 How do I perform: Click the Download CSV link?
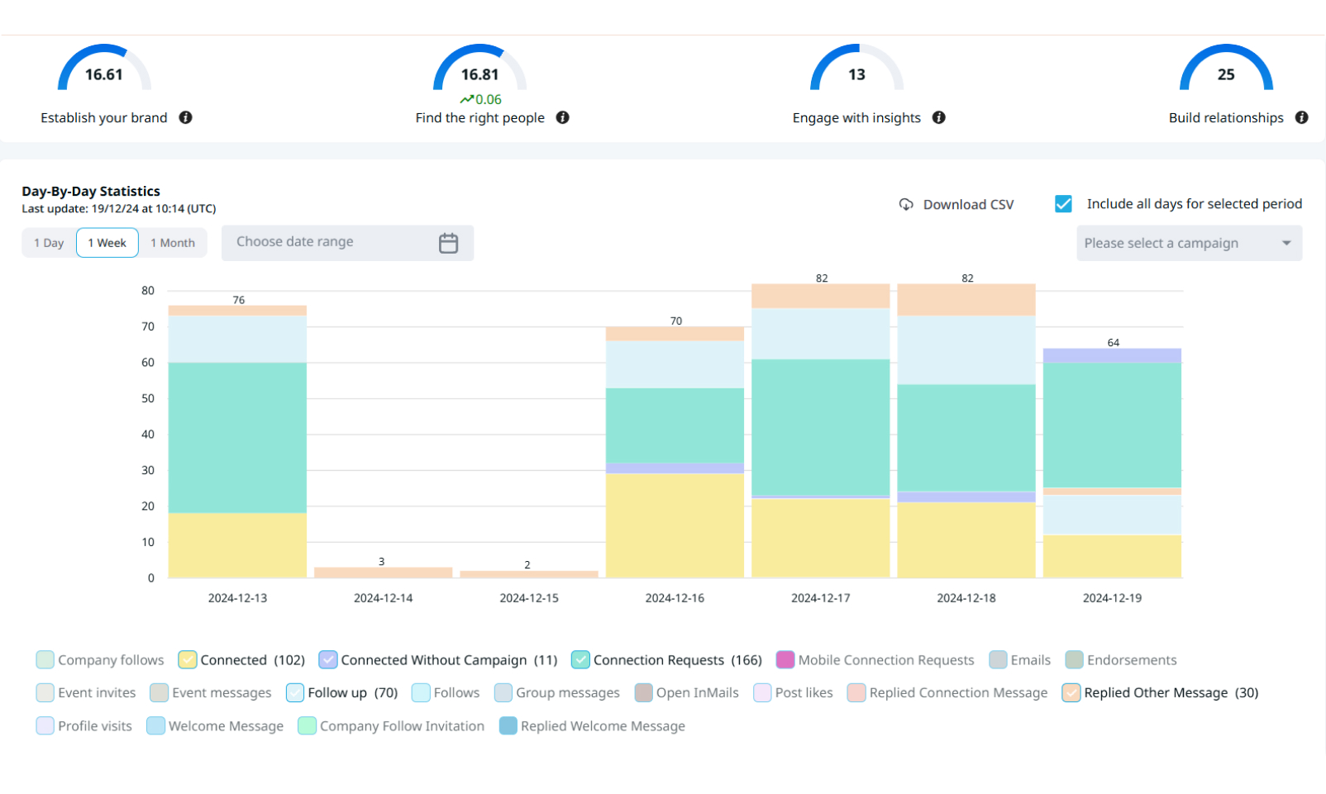(968, 204)
